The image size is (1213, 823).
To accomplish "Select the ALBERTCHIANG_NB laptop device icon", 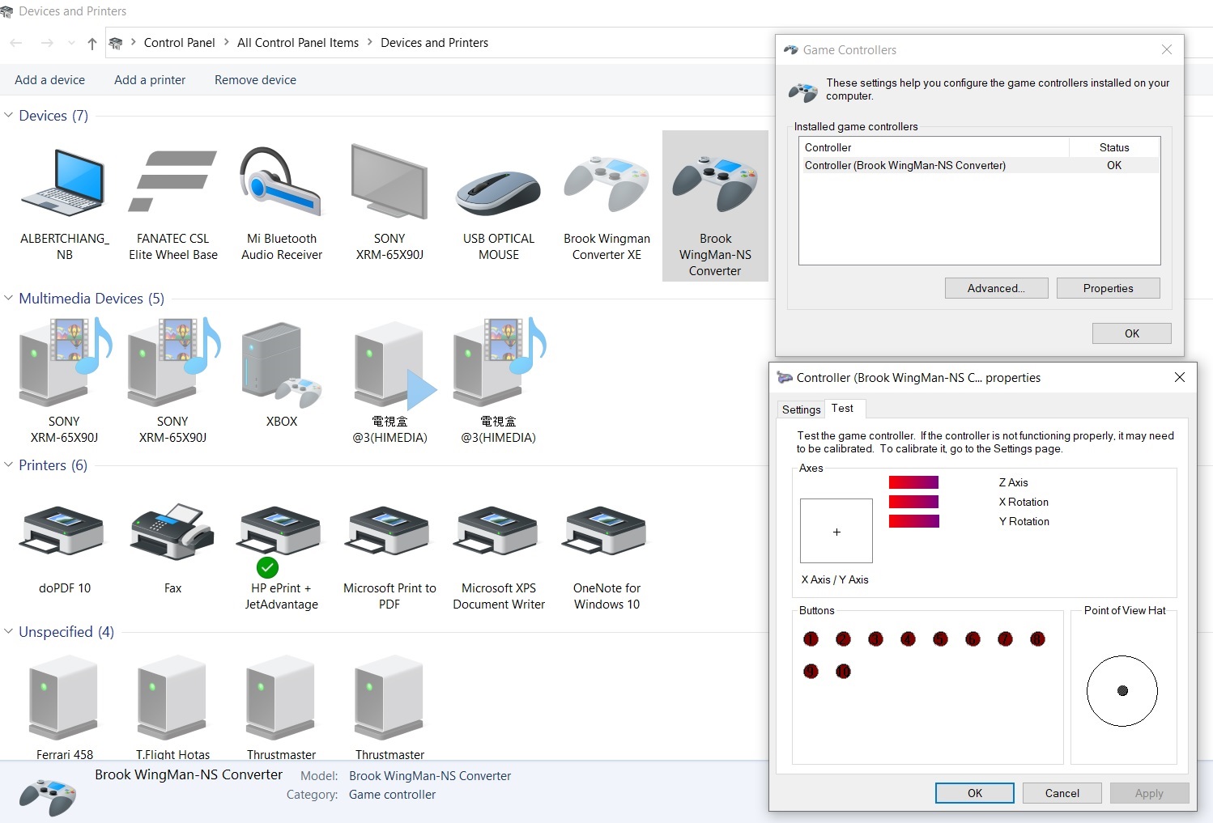I will pos(64,183).
